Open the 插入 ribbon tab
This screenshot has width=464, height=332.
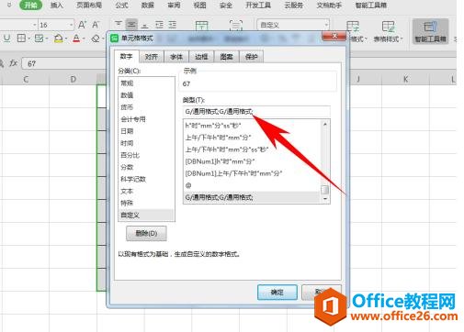point(56,6)
